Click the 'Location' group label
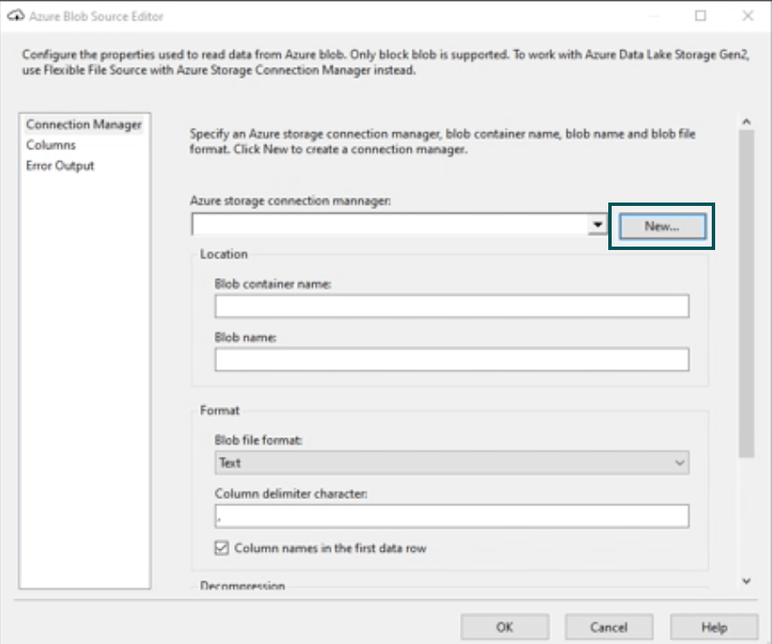Viewport: 772px width, 644px height. click(223, 254)
